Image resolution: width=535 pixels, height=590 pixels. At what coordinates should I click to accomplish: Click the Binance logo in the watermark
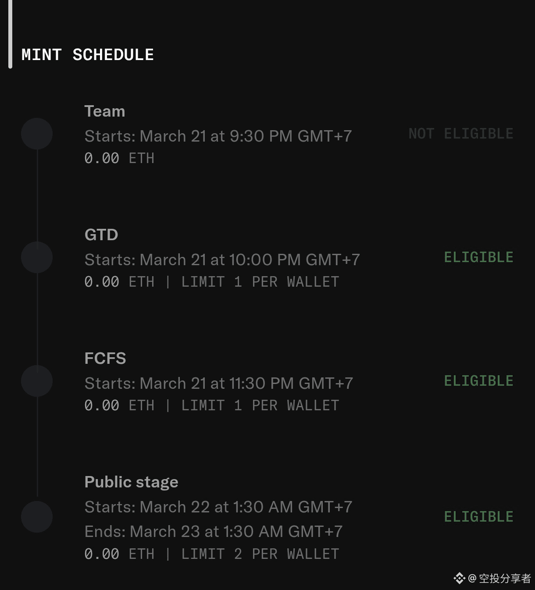(459, 578)
